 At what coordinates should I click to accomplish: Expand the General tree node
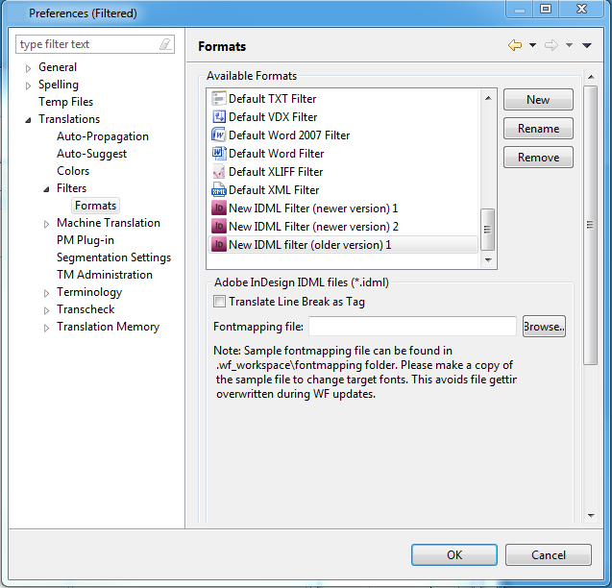coord(28,68)
